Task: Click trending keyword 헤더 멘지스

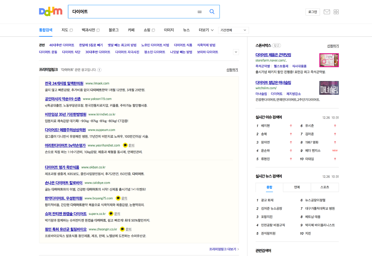Action: (313, 151)
